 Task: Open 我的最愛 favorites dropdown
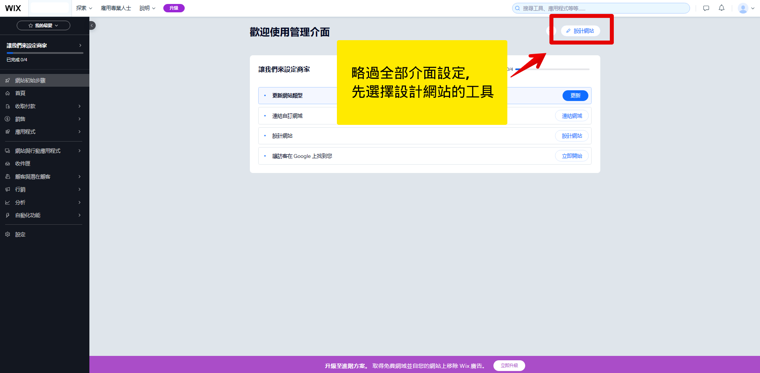[43, 25]
